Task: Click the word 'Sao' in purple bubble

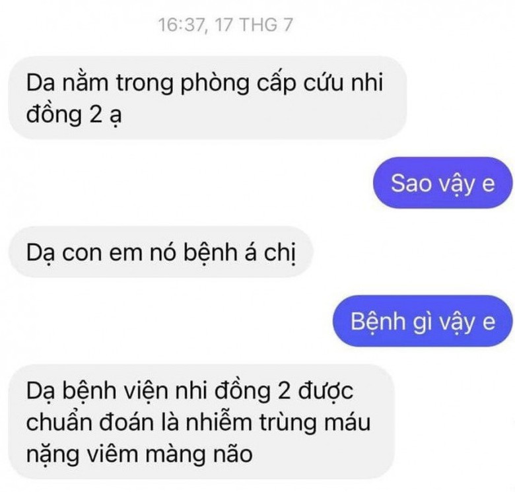Action: pyautogui.click(x=411, y=183)
